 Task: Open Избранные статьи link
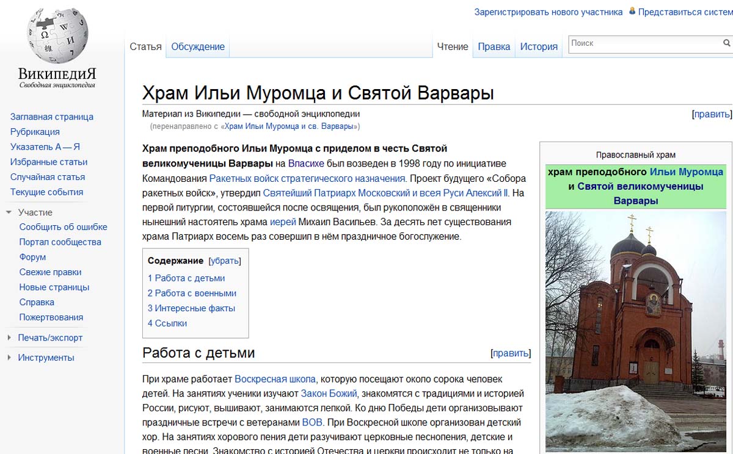pos(49,162)
